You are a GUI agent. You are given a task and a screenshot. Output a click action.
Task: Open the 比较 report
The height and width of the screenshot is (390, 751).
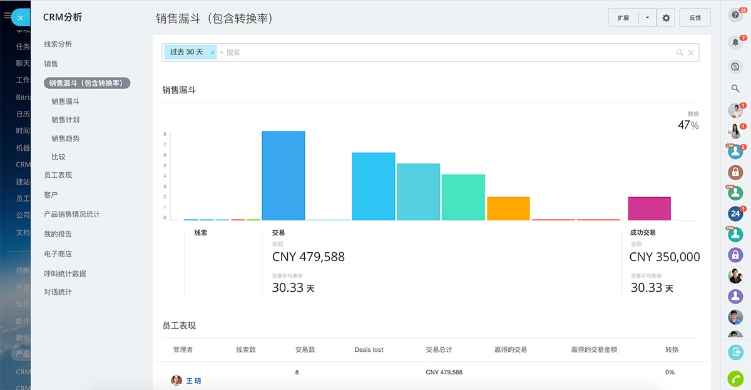[59, 157]
